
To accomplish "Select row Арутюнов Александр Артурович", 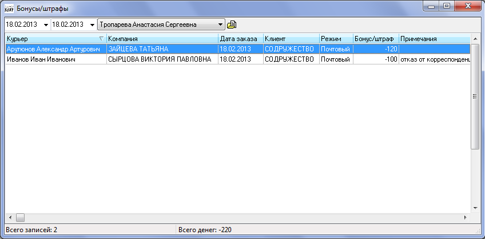I will tap(238, 49).
